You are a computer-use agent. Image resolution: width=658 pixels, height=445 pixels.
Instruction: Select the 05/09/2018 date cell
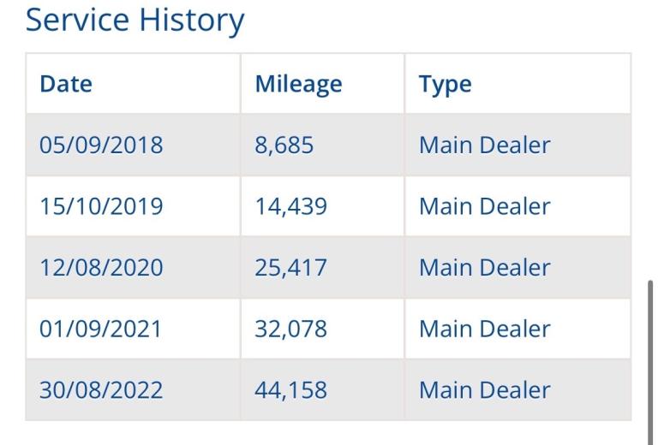click(x=101, y=145)
